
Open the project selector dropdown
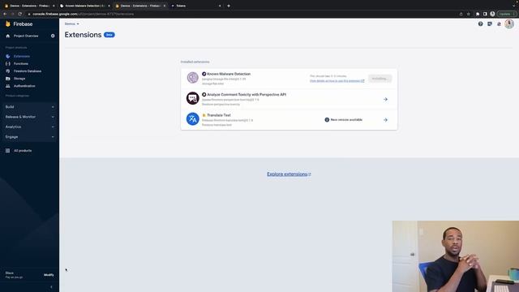coord(72,24)
